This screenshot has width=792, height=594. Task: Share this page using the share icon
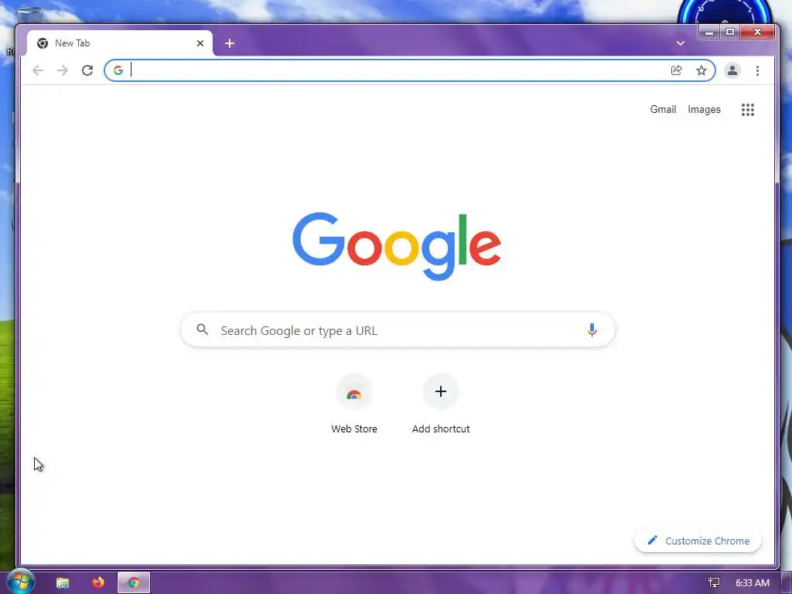tap(676, 70)
